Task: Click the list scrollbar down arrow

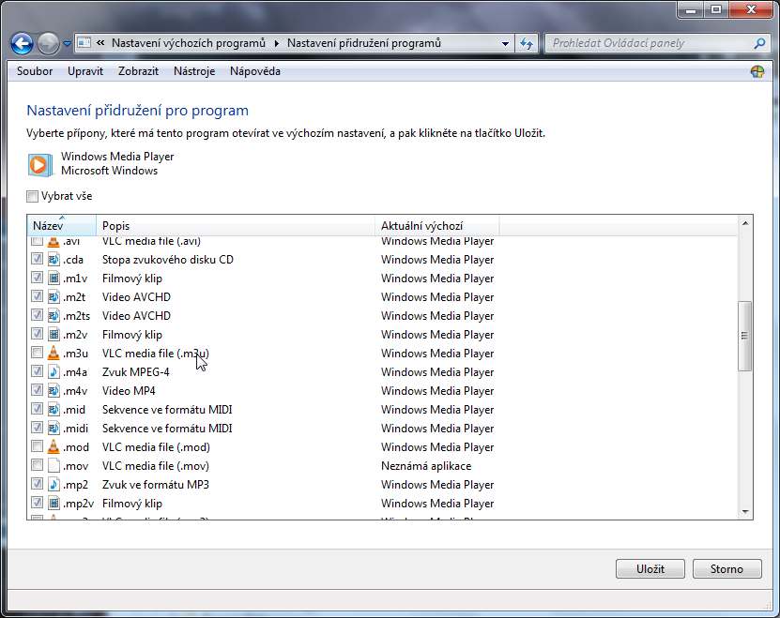Action: click(744, 512)
